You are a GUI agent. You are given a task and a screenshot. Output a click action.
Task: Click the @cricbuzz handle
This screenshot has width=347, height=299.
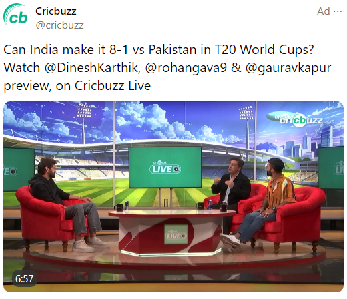click(59, 25)
